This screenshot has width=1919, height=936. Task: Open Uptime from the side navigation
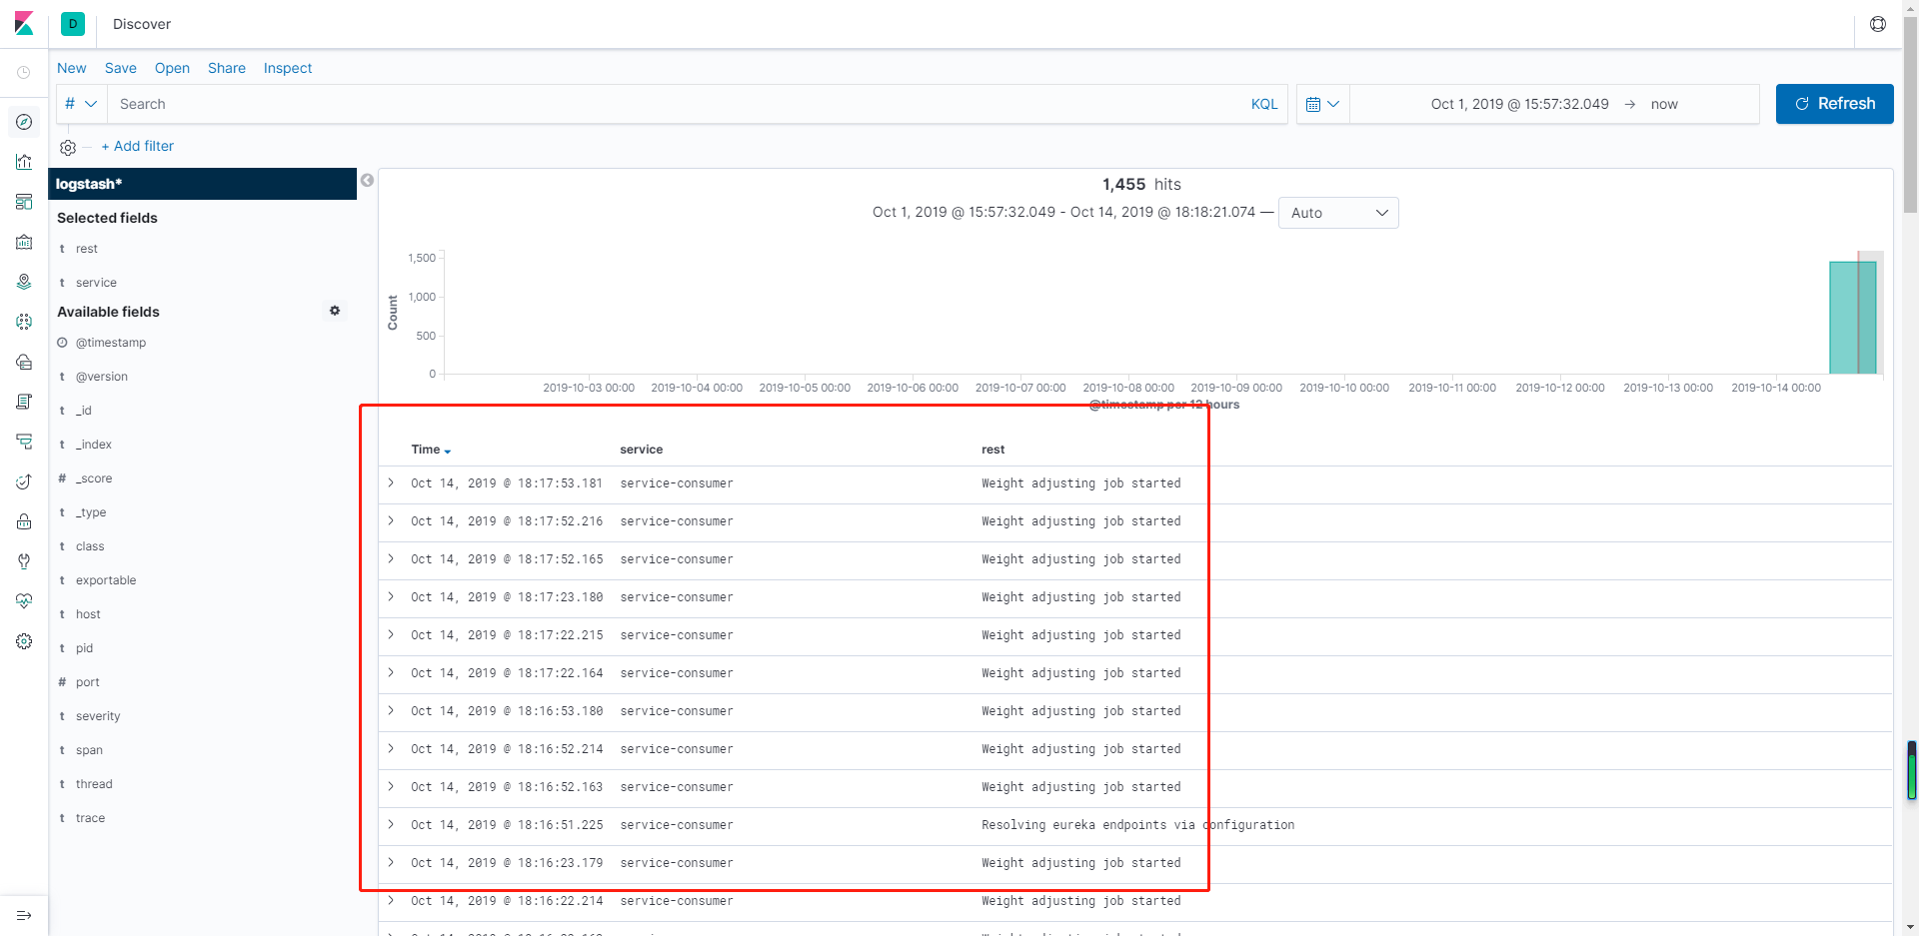[24, 481]
